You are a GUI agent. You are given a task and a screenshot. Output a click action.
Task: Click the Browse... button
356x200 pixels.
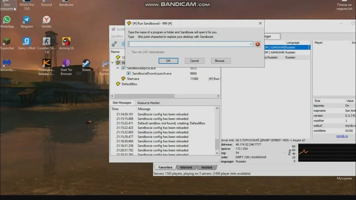(221, 61)
